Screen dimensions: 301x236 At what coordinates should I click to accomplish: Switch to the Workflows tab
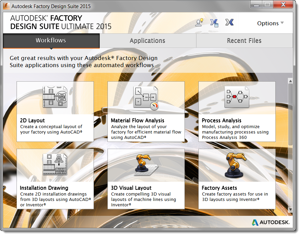(51, 40)
